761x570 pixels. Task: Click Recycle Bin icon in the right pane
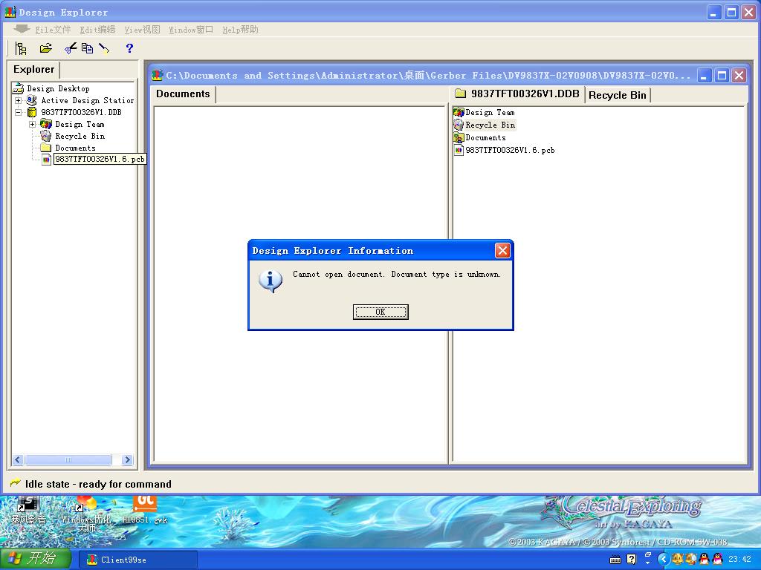pos(459,125)
